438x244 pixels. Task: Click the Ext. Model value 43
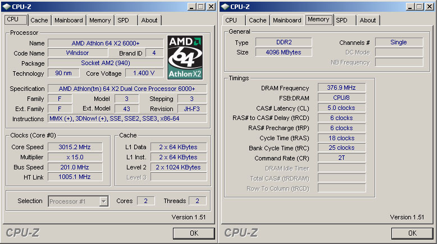point(126,109)
